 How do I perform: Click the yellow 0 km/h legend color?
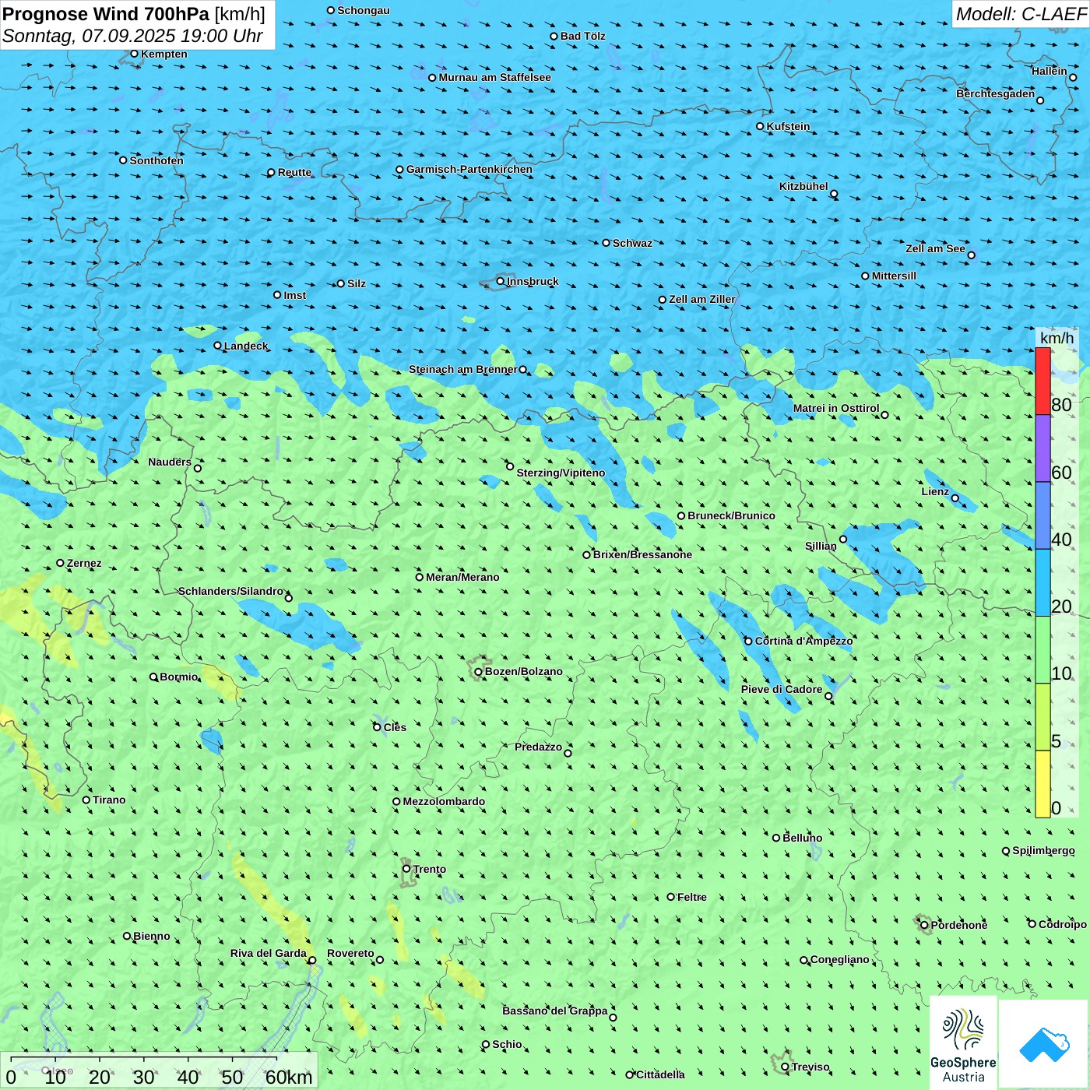click(1043, 784)
